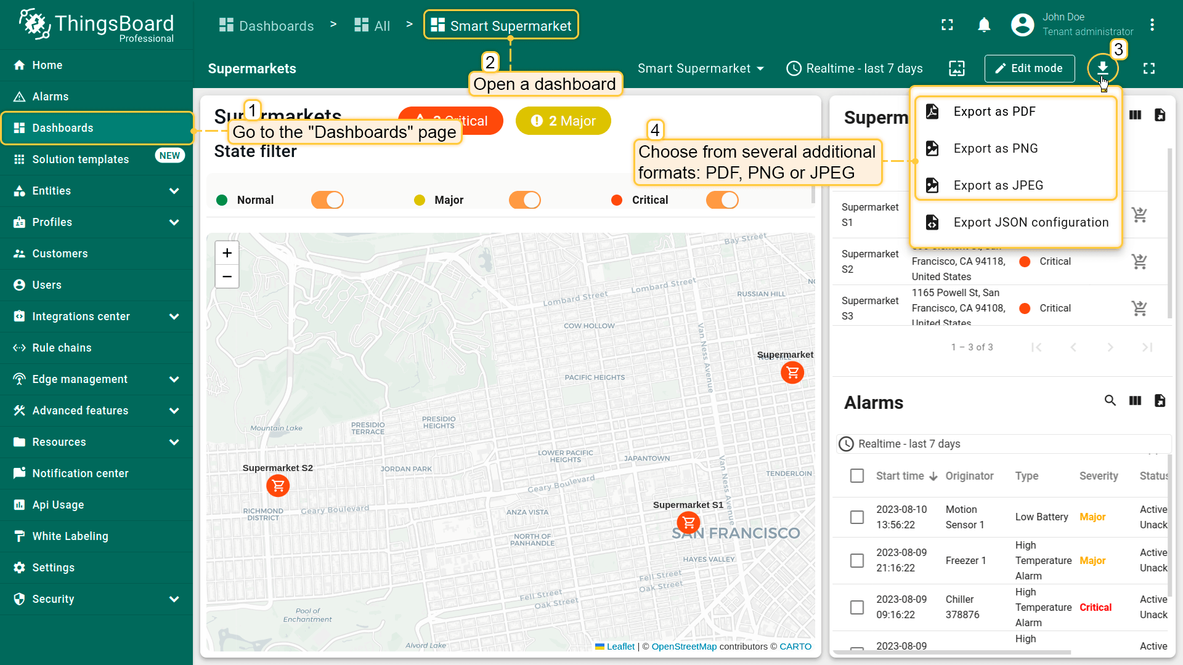Choose Export JSON configuration
The height and width of the screenshot is (665, 1183).
(x=1030, y=222)
